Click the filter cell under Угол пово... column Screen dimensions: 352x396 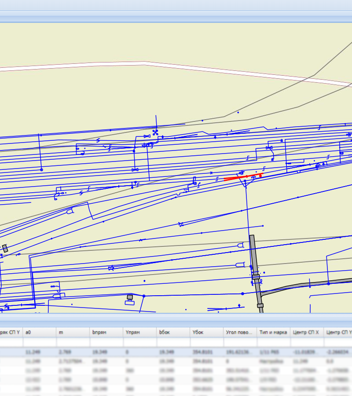tap(240, 342)
